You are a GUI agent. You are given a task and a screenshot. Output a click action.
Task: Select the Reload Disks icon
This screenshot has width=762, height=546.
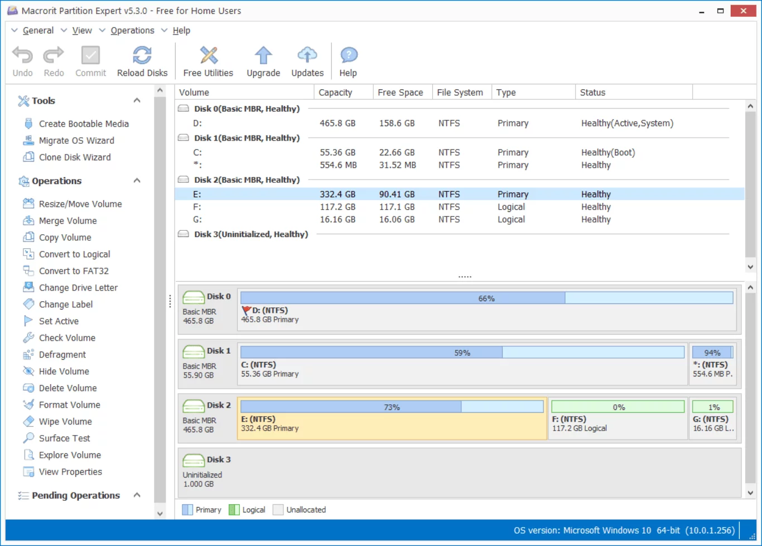click(142, 56)
